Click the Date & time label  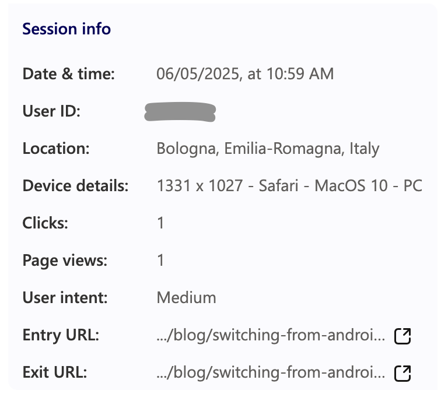pyautogui.click(x=69, y=74)
